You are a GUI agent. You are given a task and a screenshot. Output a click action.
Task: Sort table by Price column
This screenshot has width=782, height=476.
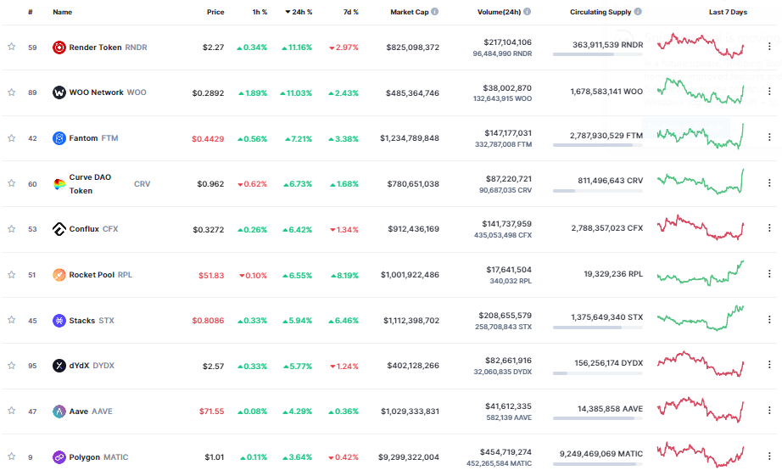click(215, 12)
